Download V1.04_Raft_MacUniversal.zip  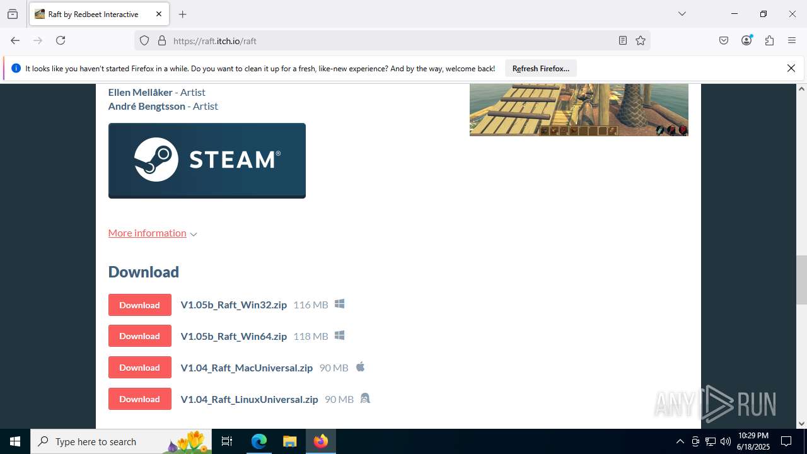click(x=140, y=368)
